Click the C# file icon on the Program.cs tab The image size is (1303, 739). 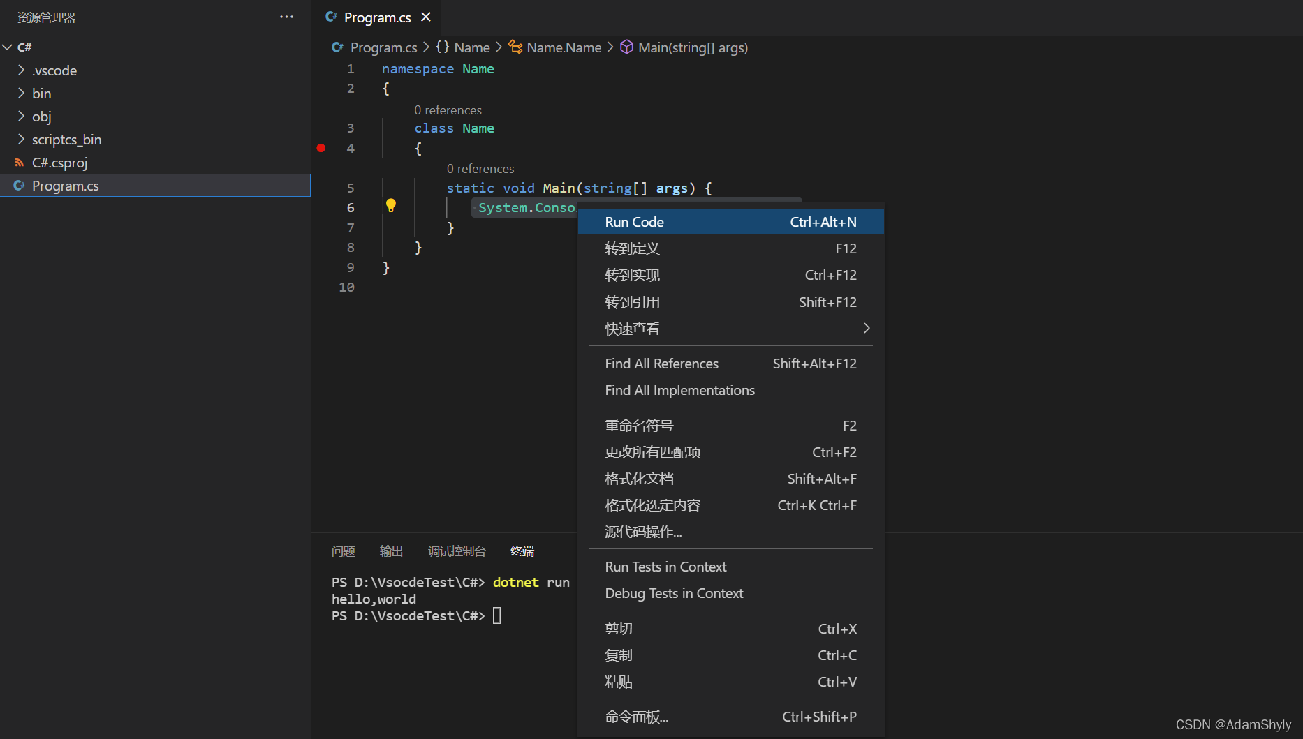331,17
